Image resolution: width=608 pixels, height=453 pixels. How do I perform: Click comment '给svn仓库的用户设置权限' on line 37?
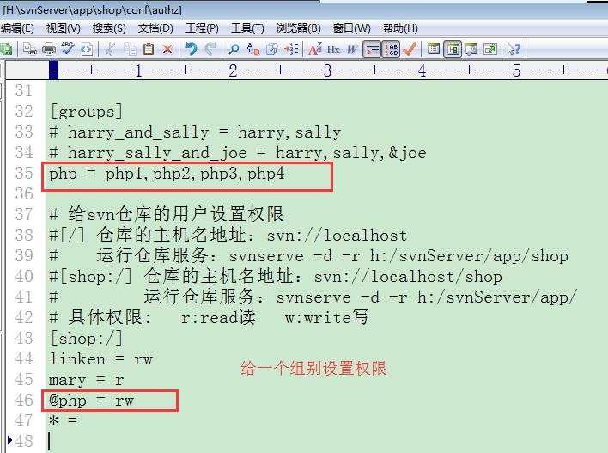point(176,214)
